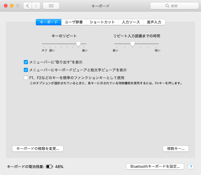This screenshot has height=175, width=201.
Task: Open the ショートカット tab
Action: (102, 22)
